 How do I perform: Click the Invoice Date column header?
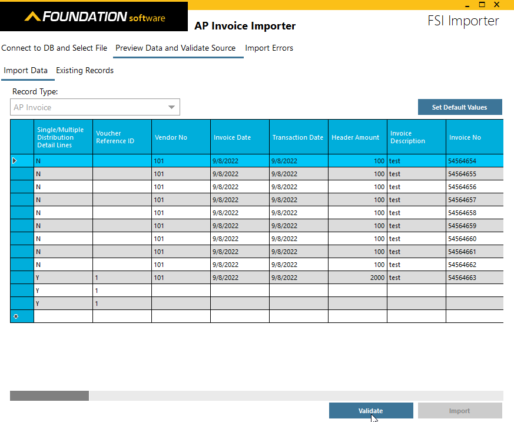pyautogui.click(x=240, y=137)
